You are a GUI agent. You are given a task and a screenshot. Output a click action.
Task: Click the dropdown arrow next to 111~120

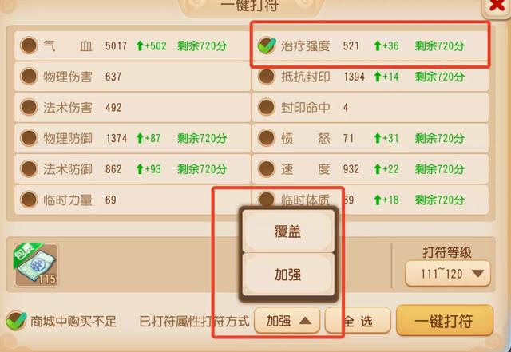[x=477, y=274]
